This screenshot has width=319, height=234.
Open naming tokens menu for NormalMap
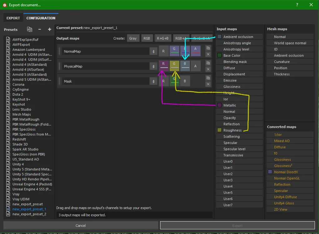tap(153, 51)
